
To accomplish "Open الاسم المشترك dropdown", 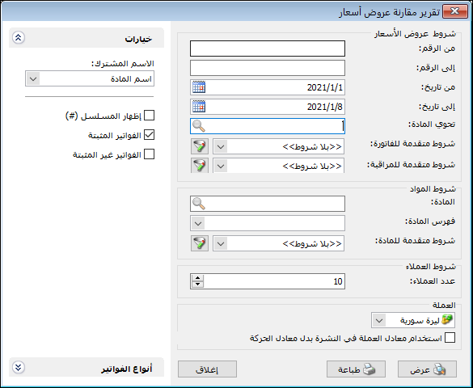I will (x=33, y=78).
